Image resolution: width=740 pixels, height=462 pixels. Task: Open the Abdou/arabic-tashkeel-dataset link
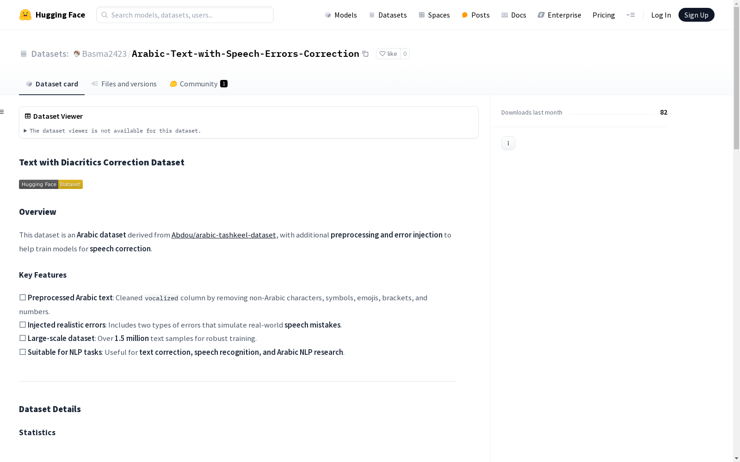(224, 235)
